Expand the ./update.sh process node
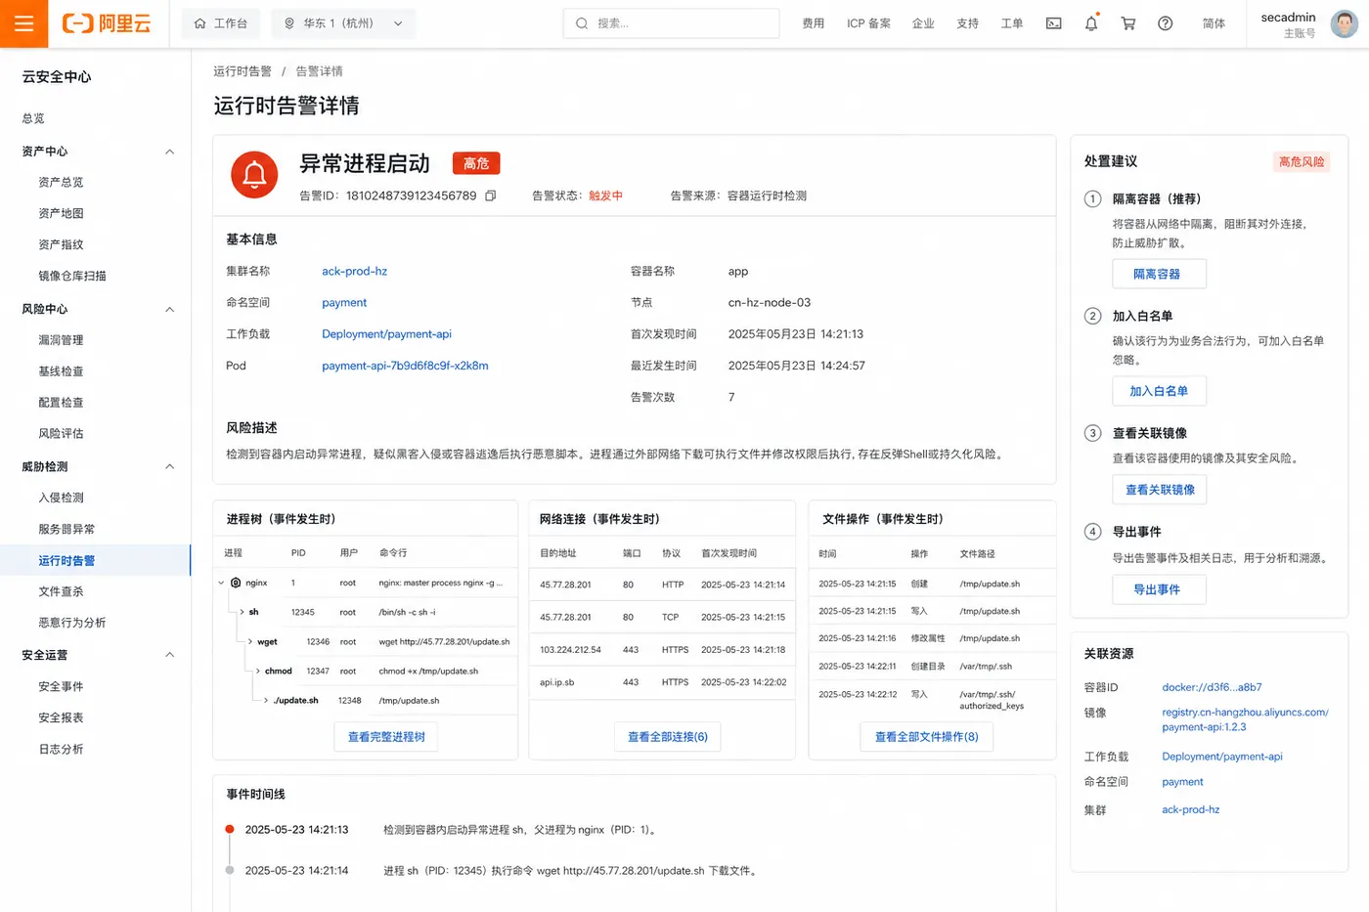 266,701
